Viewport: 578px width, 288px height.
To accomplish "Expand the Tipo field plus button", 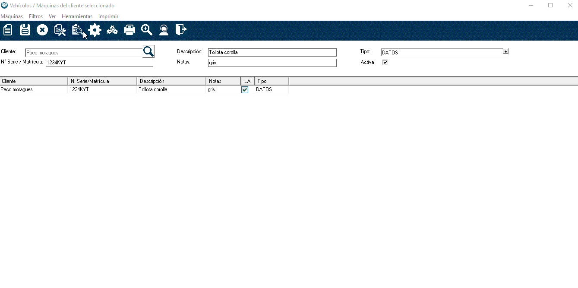I will point(505,52).
